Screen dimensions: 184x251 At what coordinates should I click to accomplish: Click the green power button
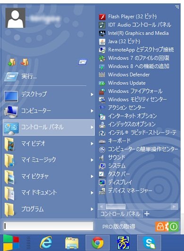point(174,226)
